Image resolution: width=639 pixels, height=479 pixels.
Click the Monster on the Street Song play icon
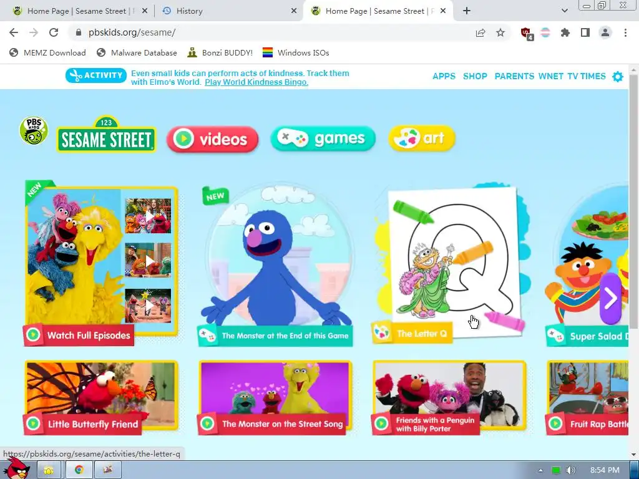tap(207, 423)
